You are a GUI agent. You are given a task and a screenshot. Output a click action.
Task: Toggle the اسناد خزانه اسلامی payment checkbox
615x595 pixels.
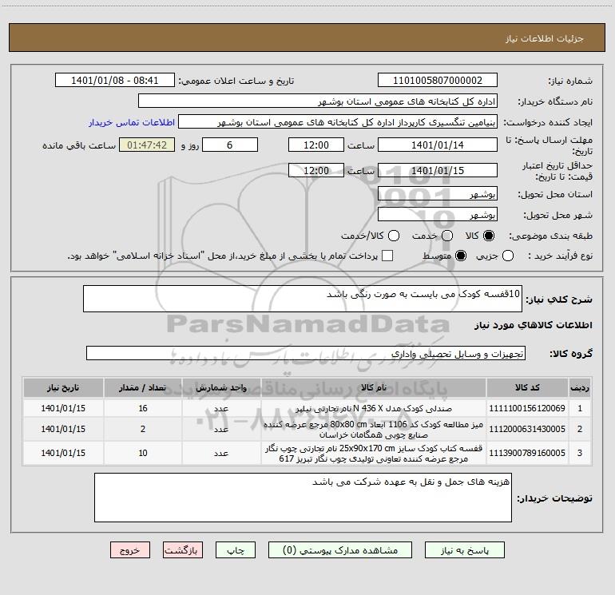(x=387, y=256)
